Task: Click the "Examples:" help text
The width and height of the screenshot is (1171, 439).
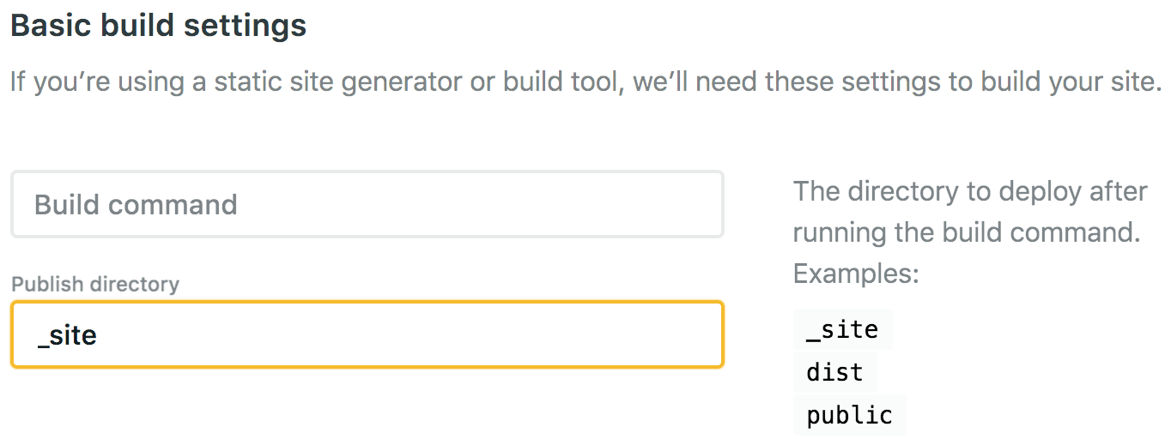Action: pos(856,274)
